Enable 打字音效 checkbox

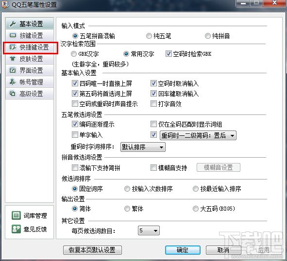[153, 104]
